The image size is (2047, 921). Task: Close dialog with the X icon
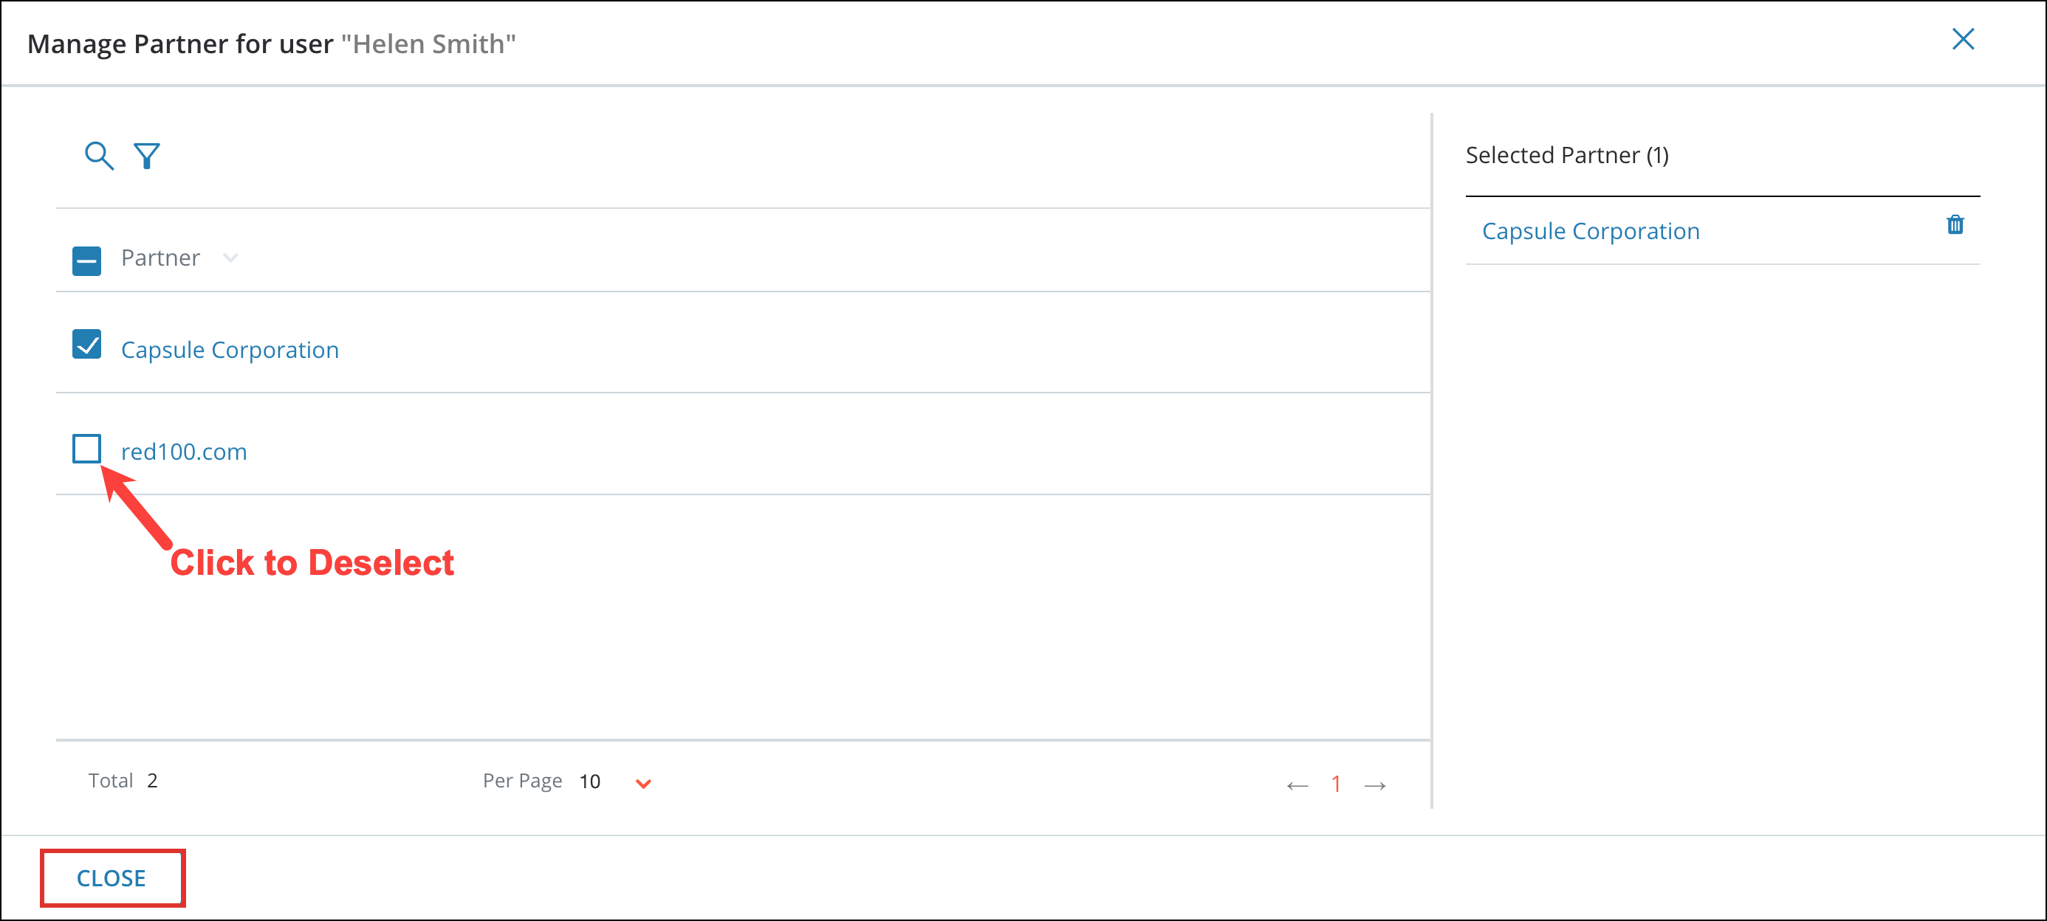coord(1963,39)
